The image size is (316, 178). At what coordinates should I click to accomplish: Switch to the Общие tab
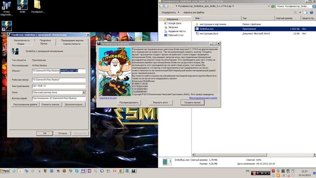point(21,44)
